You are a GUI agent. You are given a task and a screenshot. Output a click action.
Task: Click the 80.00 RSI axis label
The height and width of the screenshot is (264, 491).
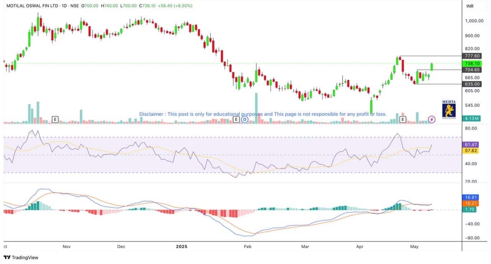tap(471, 129)
